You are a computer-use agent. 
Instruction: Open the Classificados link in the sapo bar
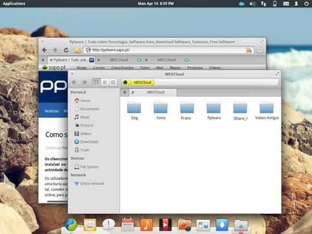pos(122,68)
